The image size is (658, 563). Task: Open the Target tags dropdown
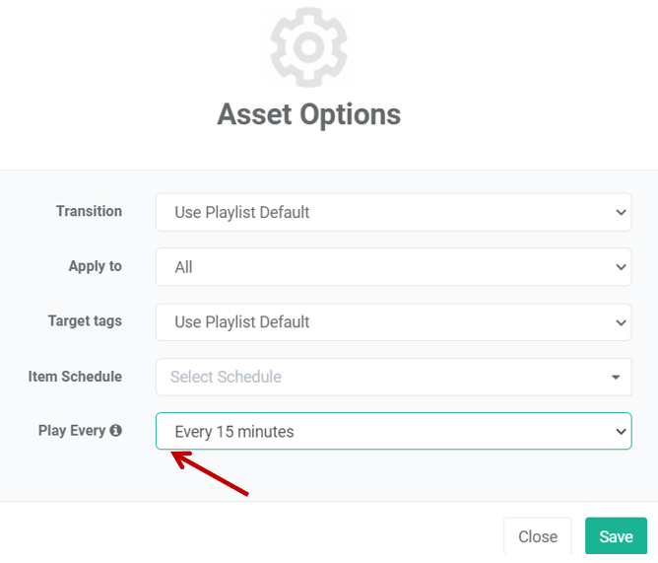(x=392, y=322)
